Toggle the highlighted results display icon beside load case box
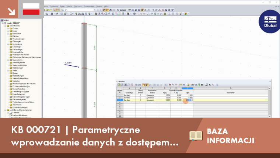This screenshot has height=158, width=280. tap(104, 10)
